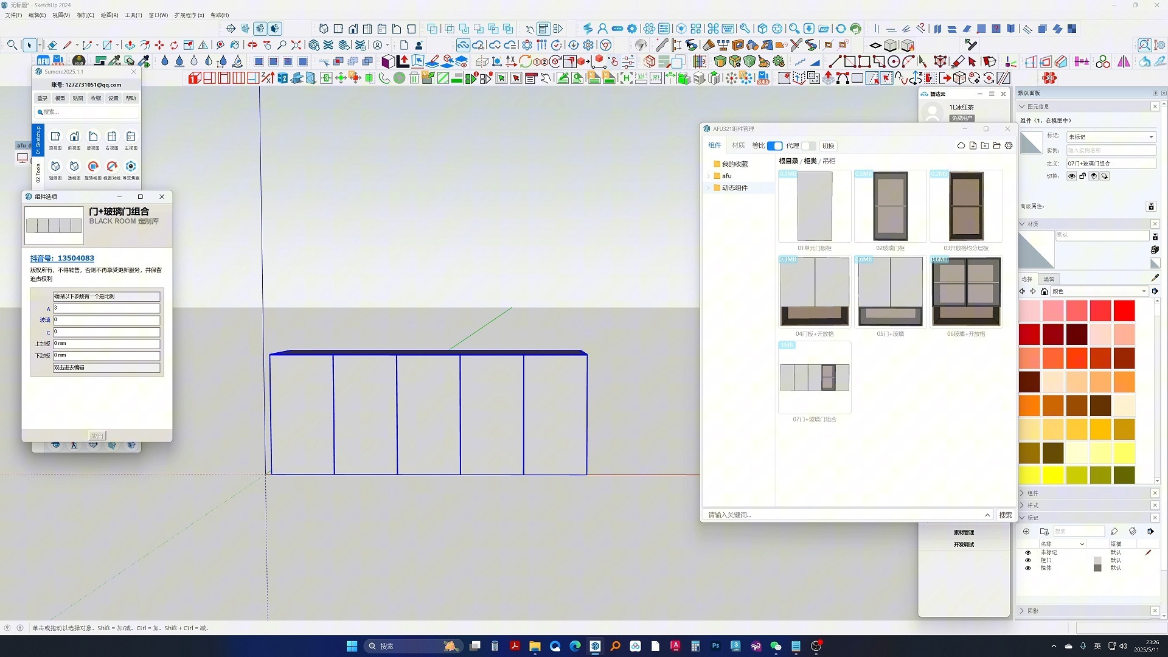Click the Rotate tool icon
Viewport: 1168px width, 657px height.
coord(174,45)
